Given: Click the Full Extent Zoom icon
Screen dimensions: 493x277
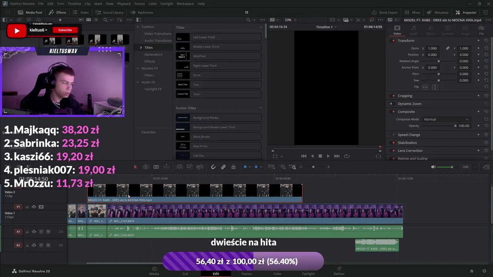Looking at the screenshot, I should pos(272,167).
